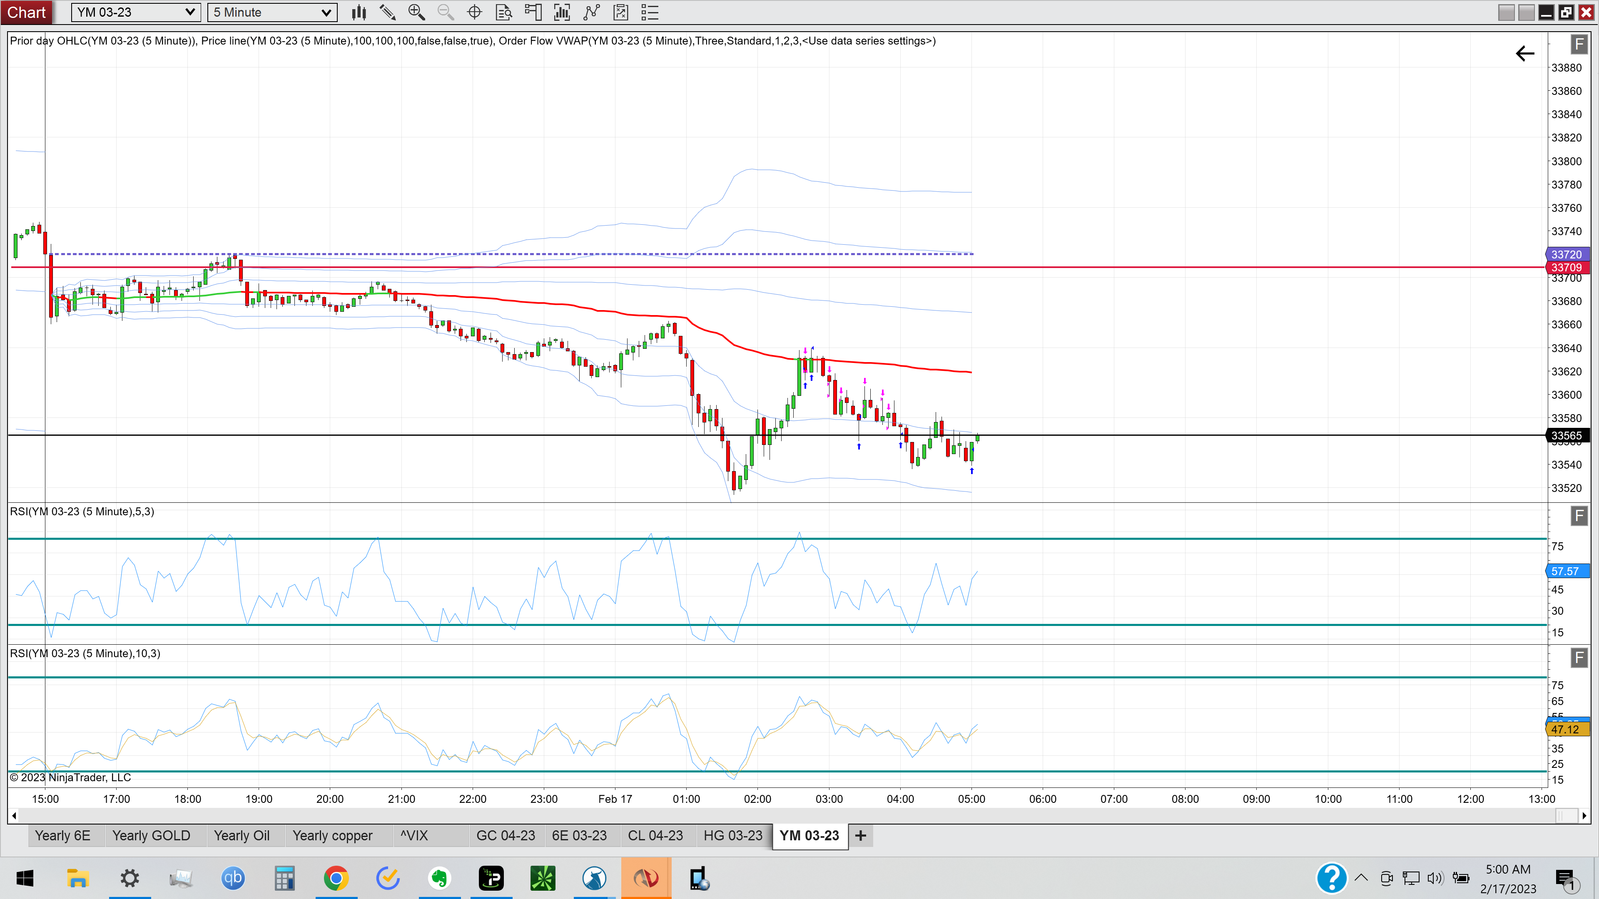
Task: Click the 33565 current price marker
Action: point(1567,435)
